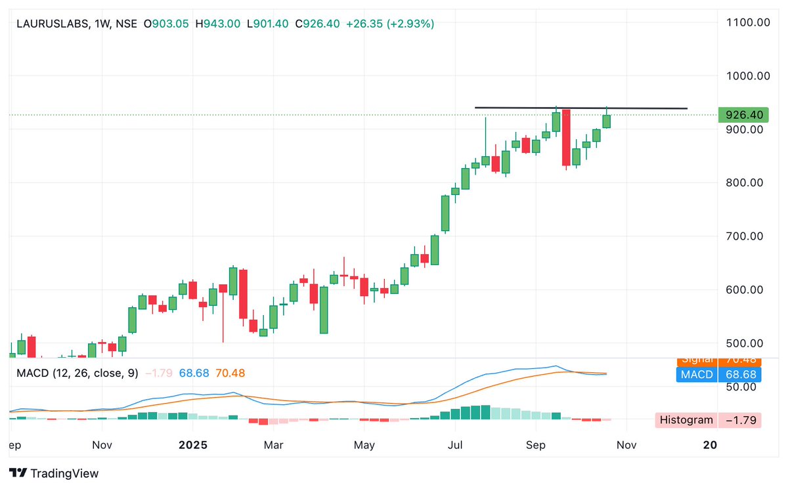Click the MACD histogram value −1.79 in legend

[158, 373]
